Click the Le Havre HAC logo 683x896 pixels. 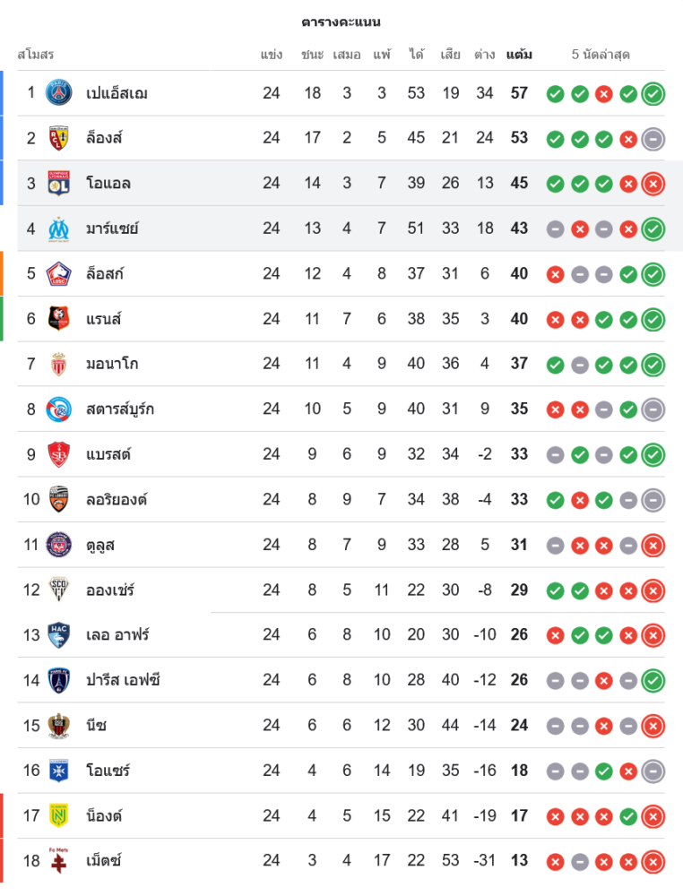(x=59, y=634)
